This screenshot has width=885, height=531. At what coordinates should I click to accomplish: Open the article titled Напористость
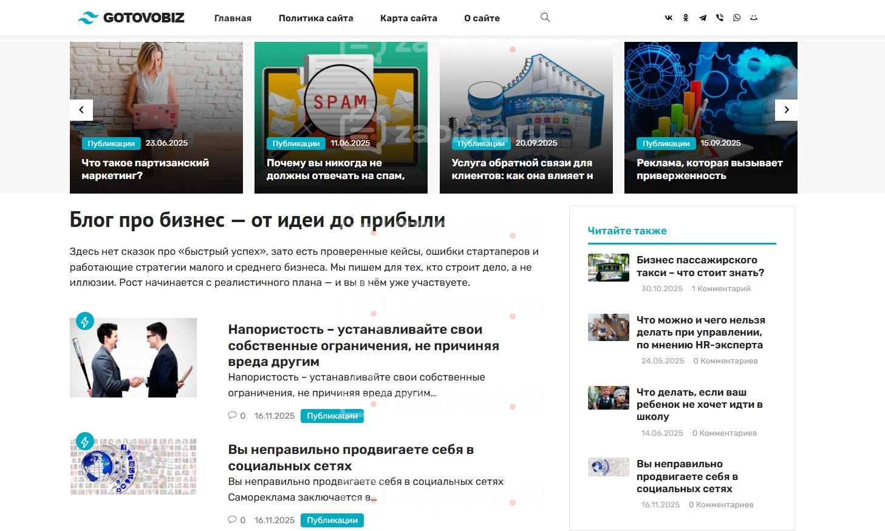363,345
